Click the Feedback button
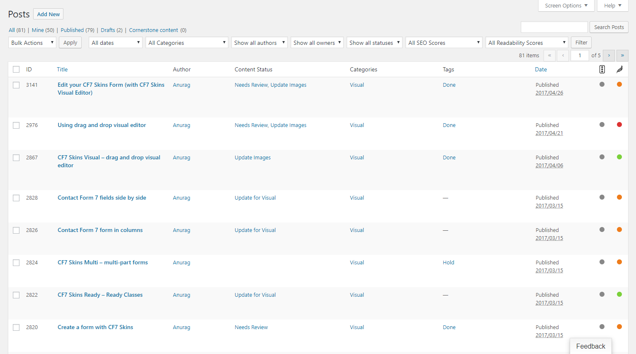 point(590,346)
